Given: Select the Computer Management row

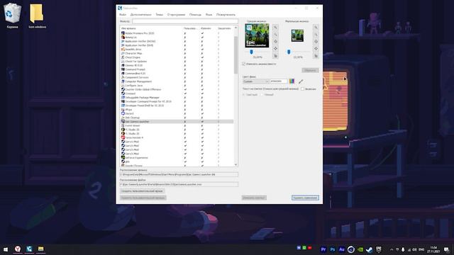Looking at the screenshot, I should click(x=177, y=81).
